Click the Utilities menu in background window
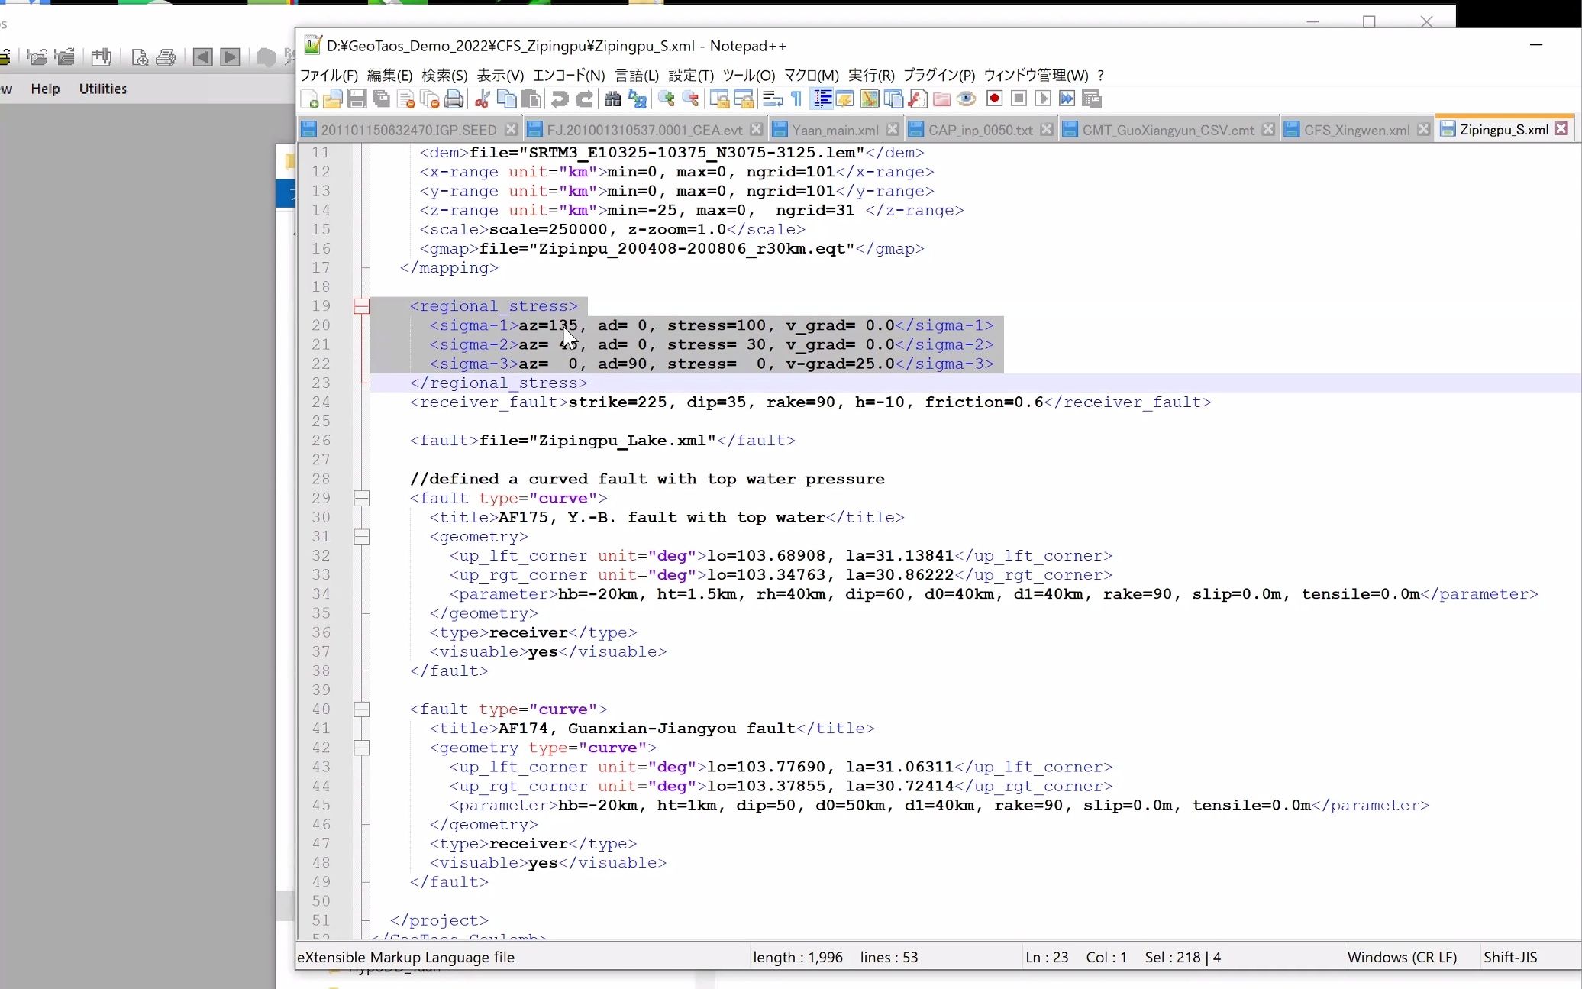 (103, 89)
